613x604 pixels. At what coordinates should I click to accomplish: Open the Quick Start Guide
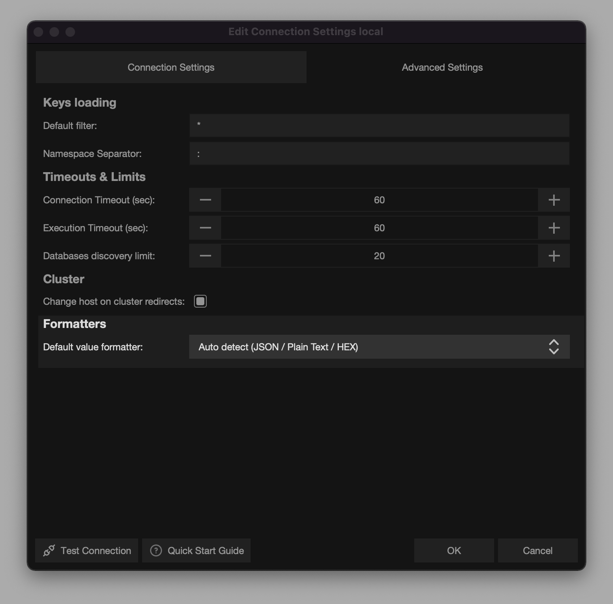[196, 550]
